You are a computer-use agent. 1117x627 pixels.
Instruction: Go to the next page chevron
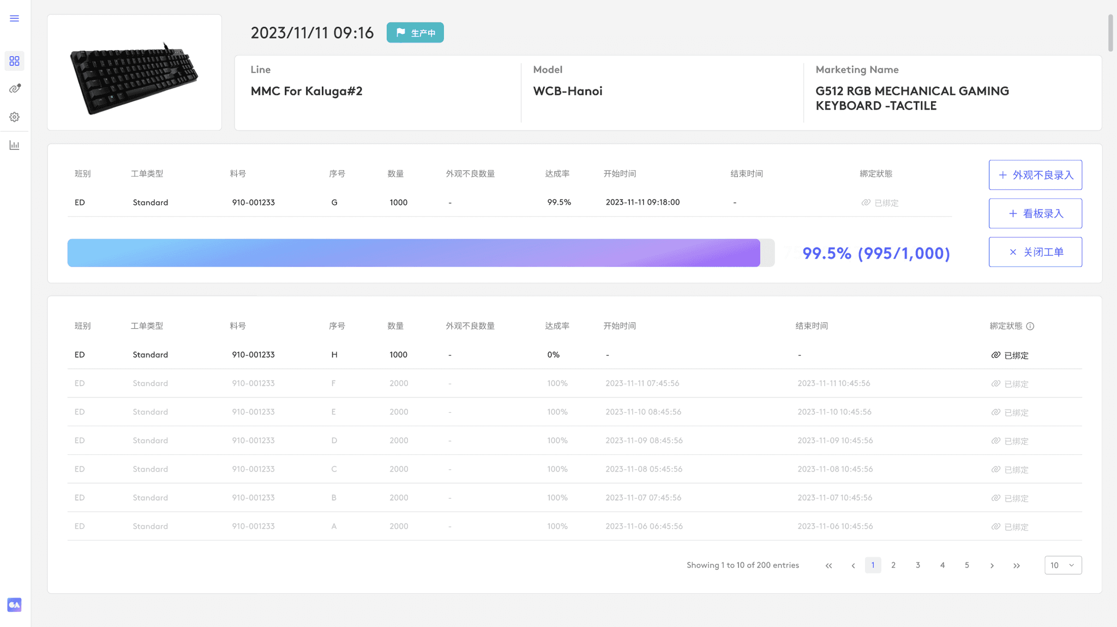992,565
